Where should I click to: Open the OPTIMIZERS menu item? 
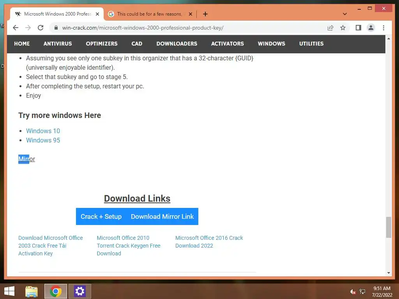[x=102, y=44]
